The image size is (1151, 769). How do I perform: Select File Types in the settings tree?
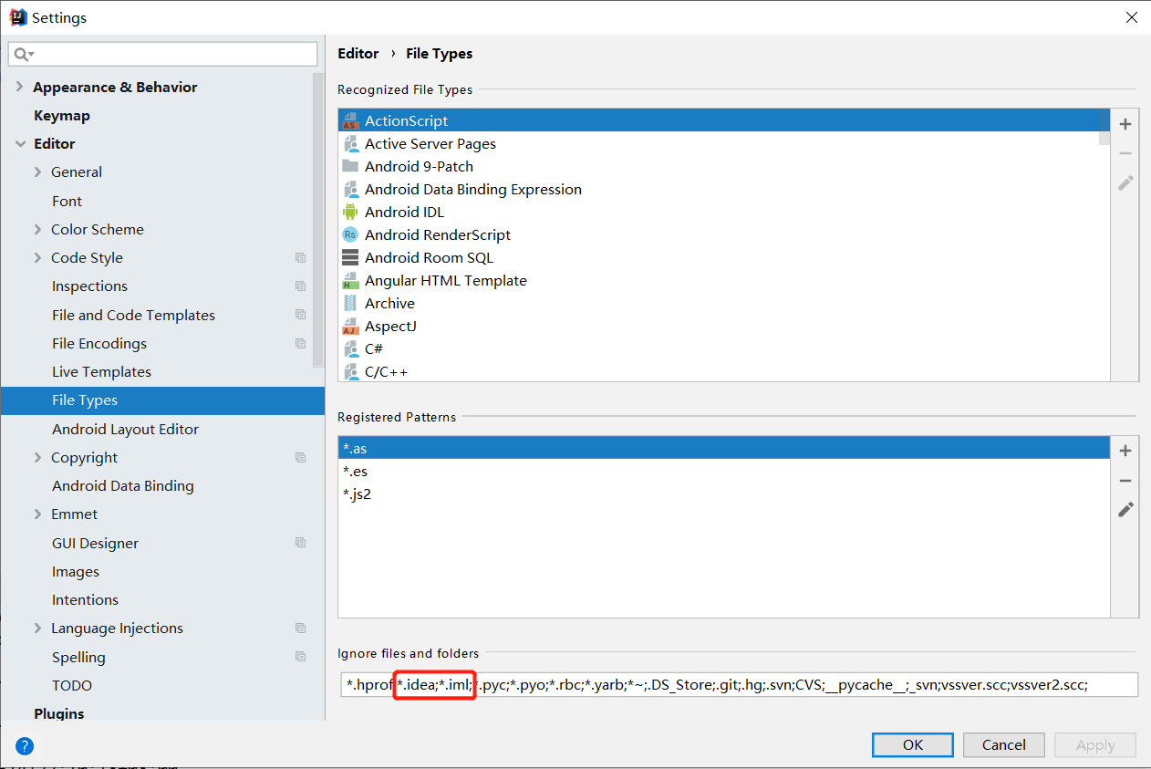(x=162, y=400)
